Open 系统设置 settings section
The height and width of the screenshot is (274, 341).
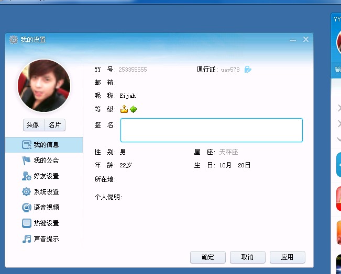(44, 192)
